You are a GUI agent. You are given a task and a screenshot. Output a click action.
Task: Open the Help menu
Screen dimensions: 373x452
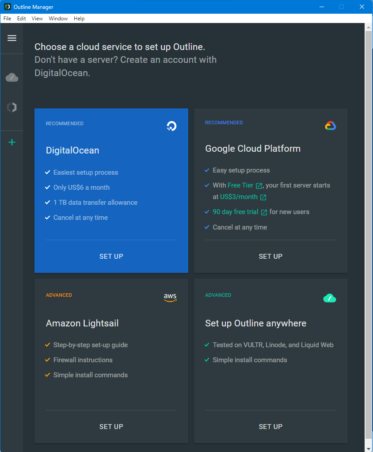[79, 18]
